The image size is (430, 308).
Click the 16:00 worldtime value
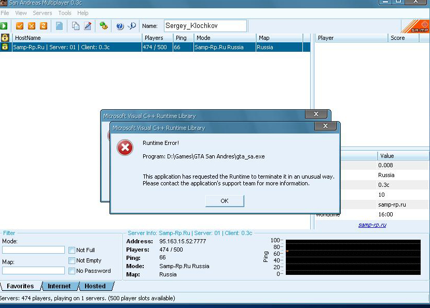pos(385,215)
